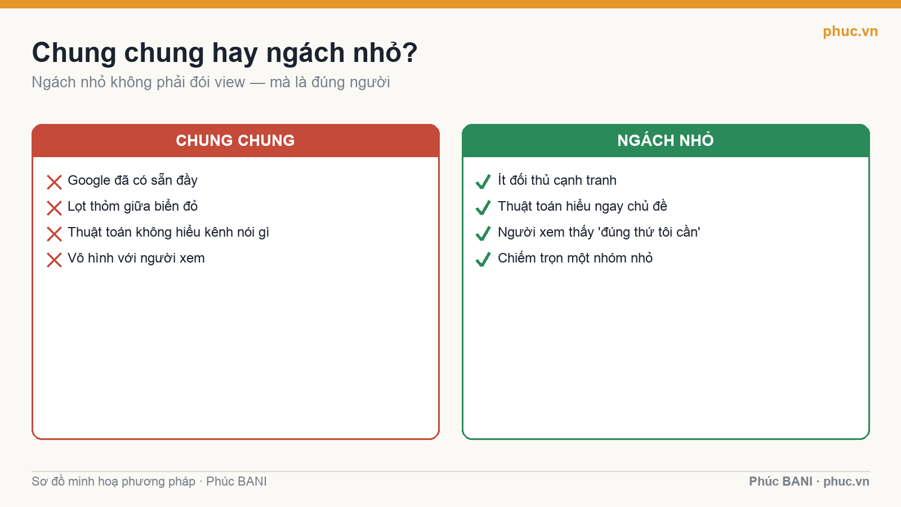
Task: Click the text 'Chiếm trọn một nhóm nhỏ'
Action: [575, 258]
